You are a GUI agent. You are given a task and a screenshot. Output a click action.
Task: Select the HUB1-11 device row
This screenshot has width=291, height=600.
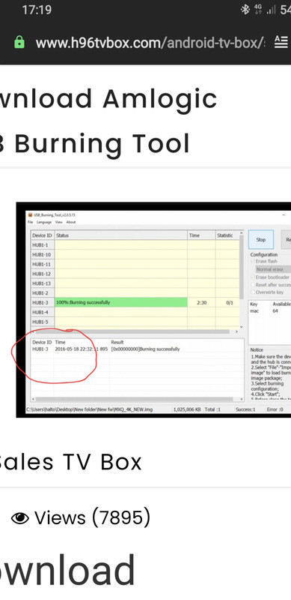coord(135,264)
